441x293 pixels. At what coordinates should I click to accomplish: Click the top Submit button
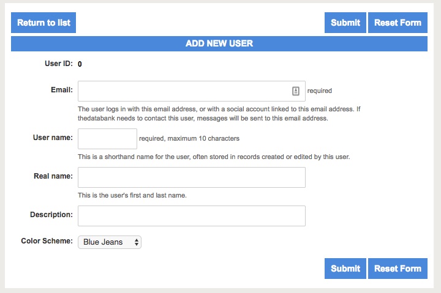(345, 23)
